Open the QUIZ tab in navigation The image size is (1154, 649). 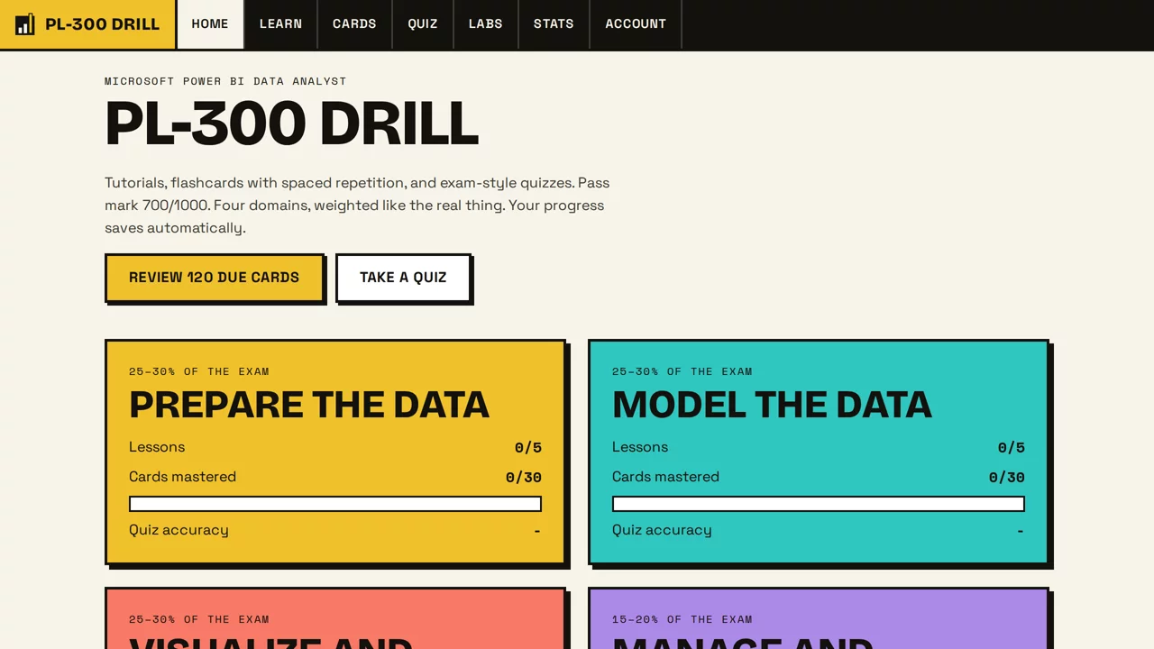point(423,24)
